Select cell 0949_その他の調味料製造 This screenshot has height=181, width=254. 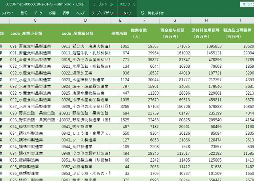(85, 153)
